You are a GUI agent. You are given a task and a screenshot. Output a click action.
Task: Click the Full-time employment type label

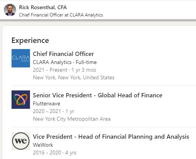coord(86,62)
